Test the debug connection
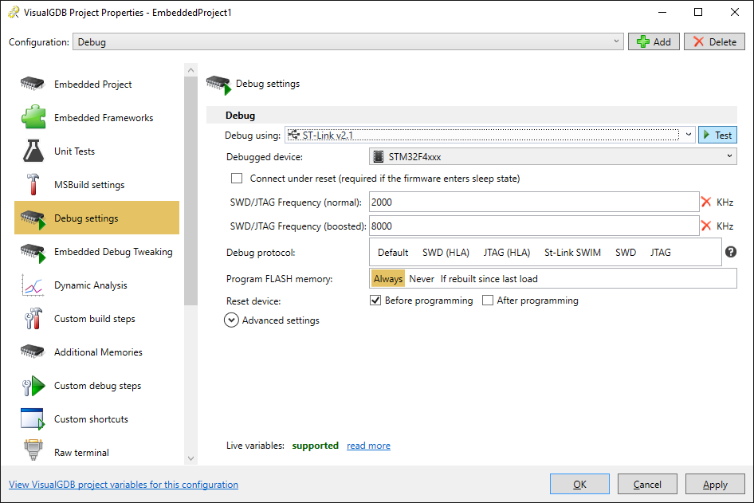This screenshot has height=503, width=754. point(717,136)
